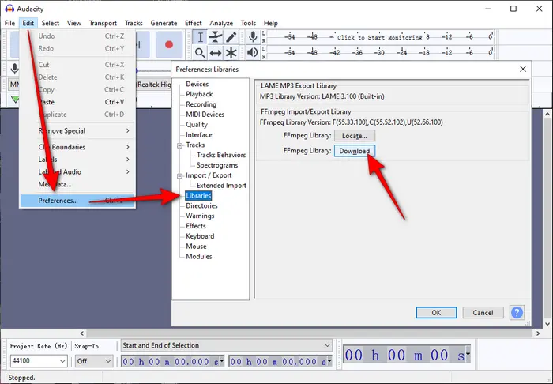This screenshot has height=384, width=553.
Task: Select the Multi-Tool asterisk icon
Action: click(231, 52)
